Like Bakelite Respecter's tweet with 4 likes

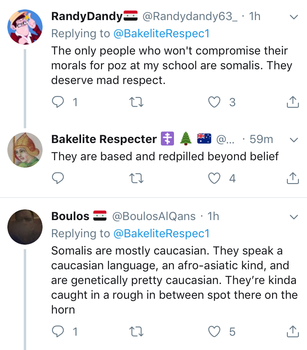(x=214, y=178)
